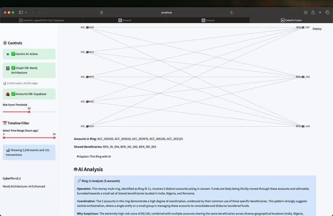The image size is (333, 216).
Task: Click Explain This Ring with AI button
Action: point(94,157)
